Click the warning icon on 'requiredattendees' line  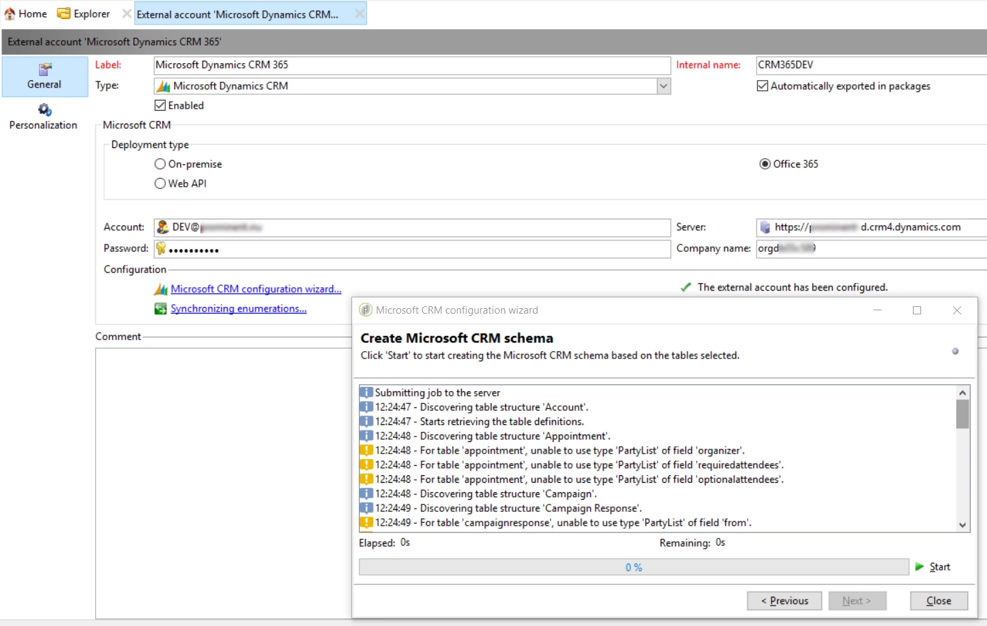(x=366, y=465)
